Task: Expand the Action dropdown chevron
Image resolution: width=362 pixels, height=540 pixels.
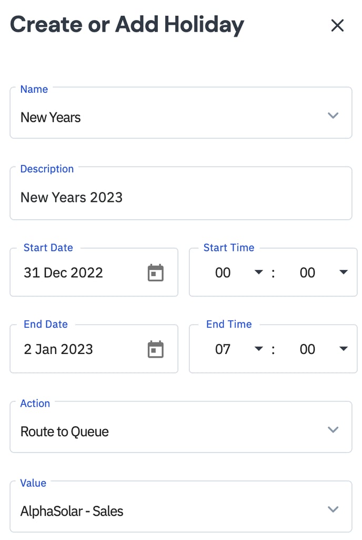Action: point(333,430)
